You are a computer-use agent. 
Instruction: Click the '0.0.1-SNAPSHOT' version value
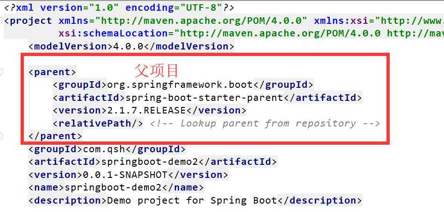[125, 175]
